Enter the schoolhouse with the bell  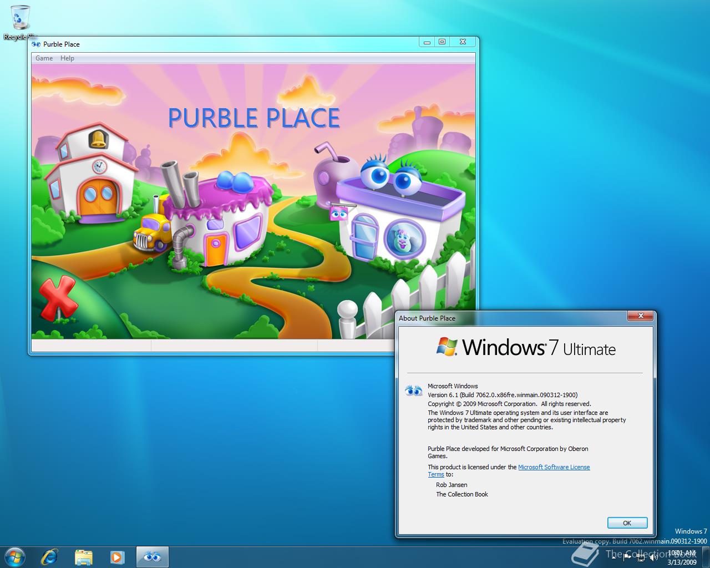point(93,173)
